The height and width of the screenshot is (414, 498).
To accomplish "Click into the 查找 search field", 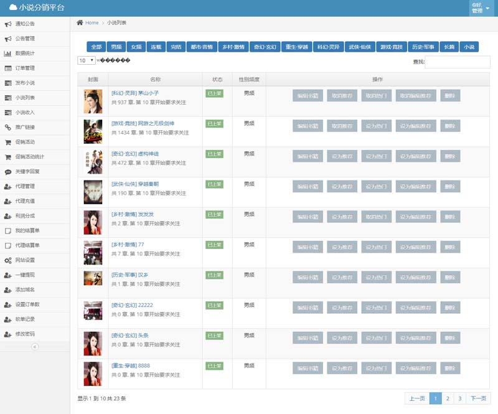I will (x=458, y=62).
